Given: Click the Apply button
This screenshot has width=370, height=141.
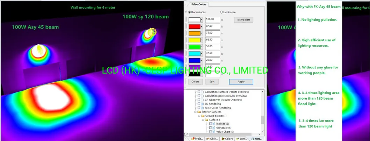Looking at the screenshot, I should pos(241,82).
